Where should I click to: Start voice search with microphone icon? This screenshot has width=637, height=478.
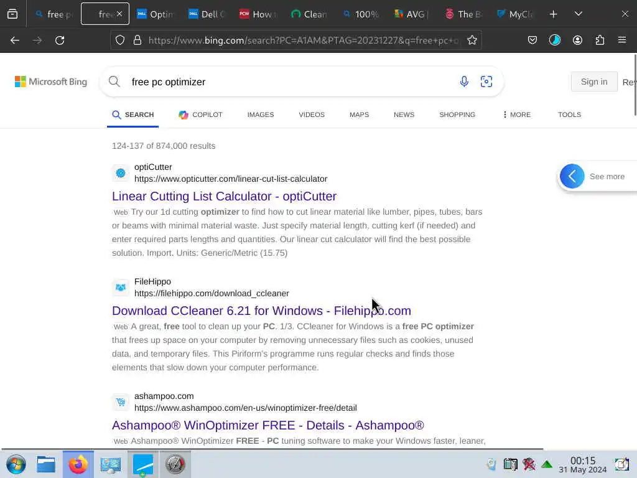(464, 82)
